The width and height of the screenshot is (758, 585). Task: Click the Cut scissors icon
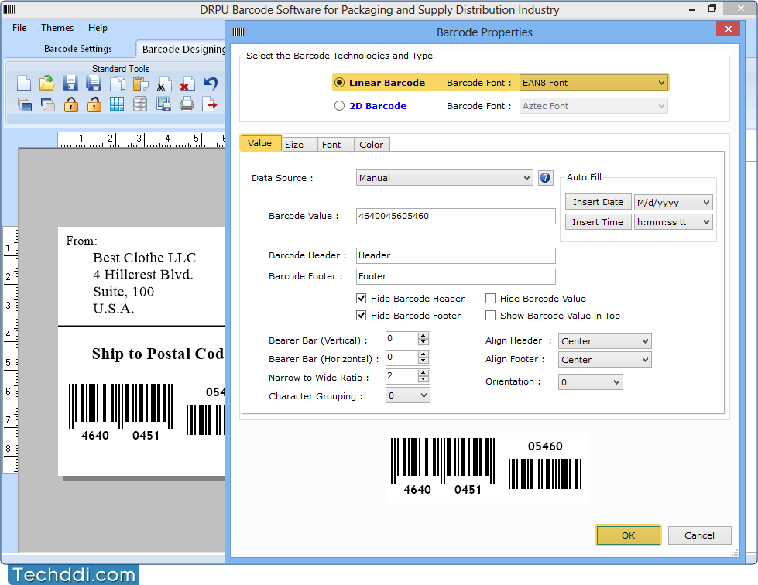[x=163, y=84]
